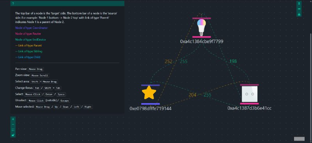Fit the network map to view

[x=13, y=130]
